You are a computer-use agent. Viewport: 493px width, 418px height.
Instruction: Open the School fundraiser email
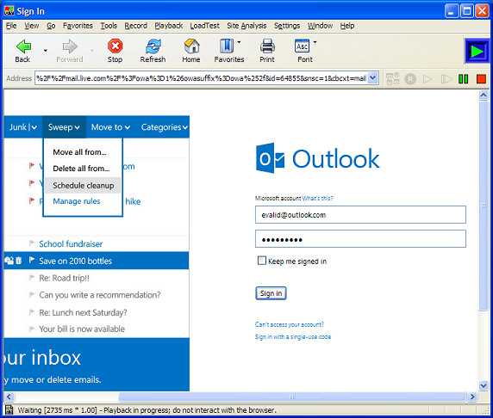(x=71, y=244)
